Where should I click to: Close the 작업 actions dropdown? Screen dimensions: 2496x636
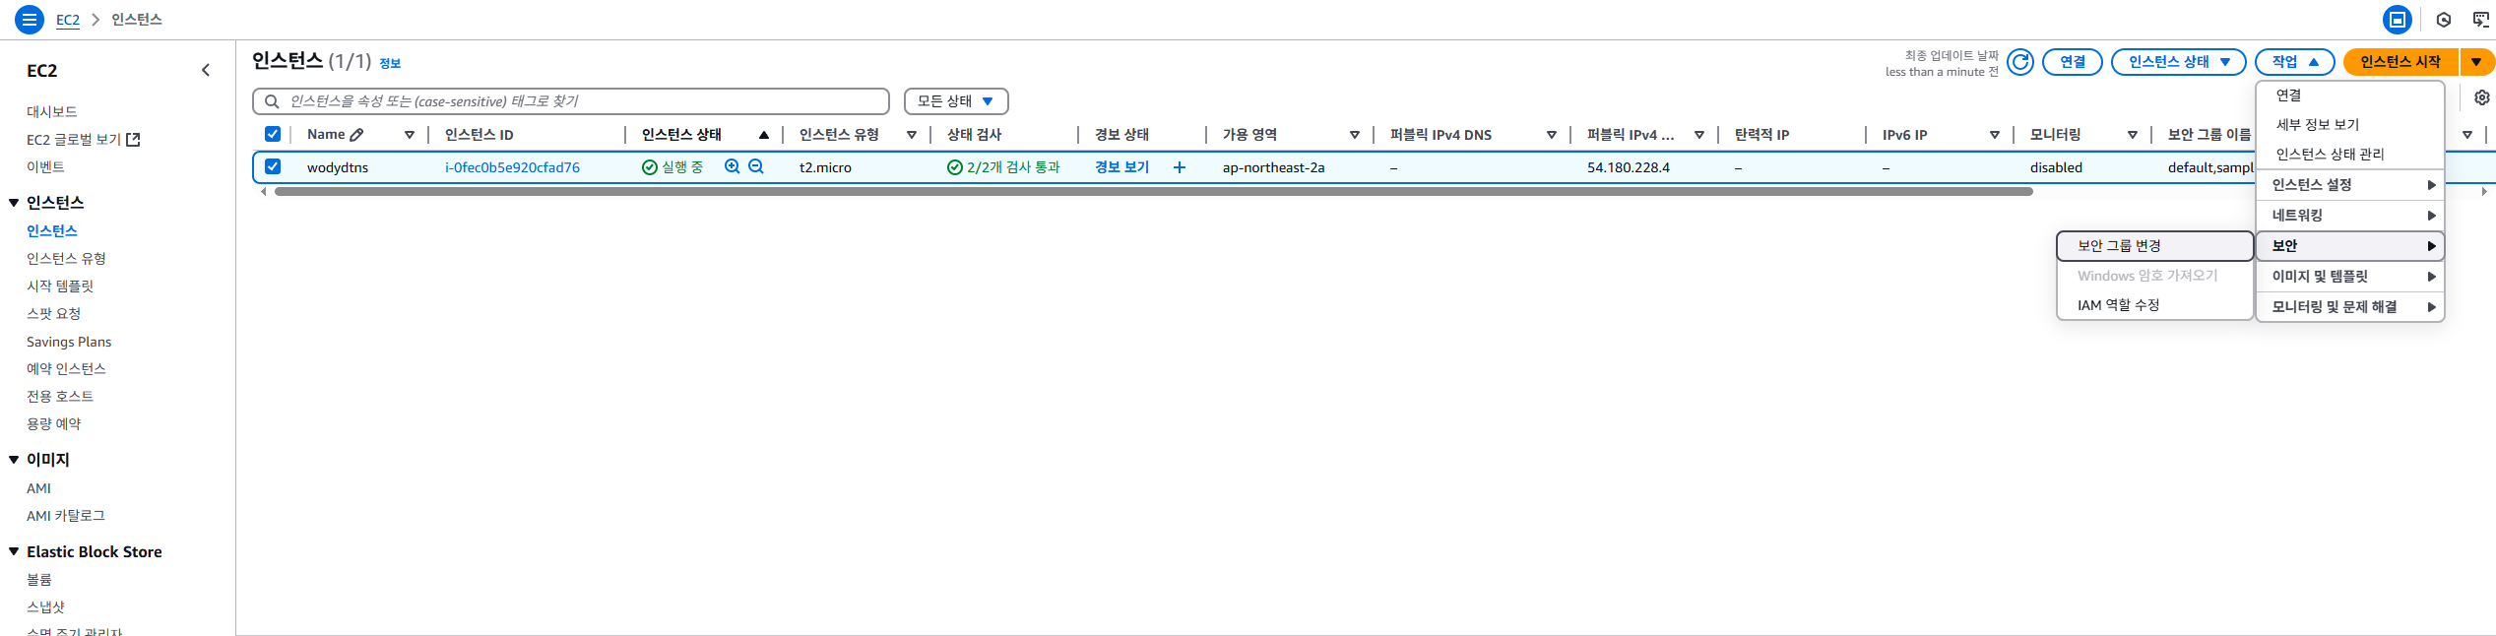click(2294, 62)
